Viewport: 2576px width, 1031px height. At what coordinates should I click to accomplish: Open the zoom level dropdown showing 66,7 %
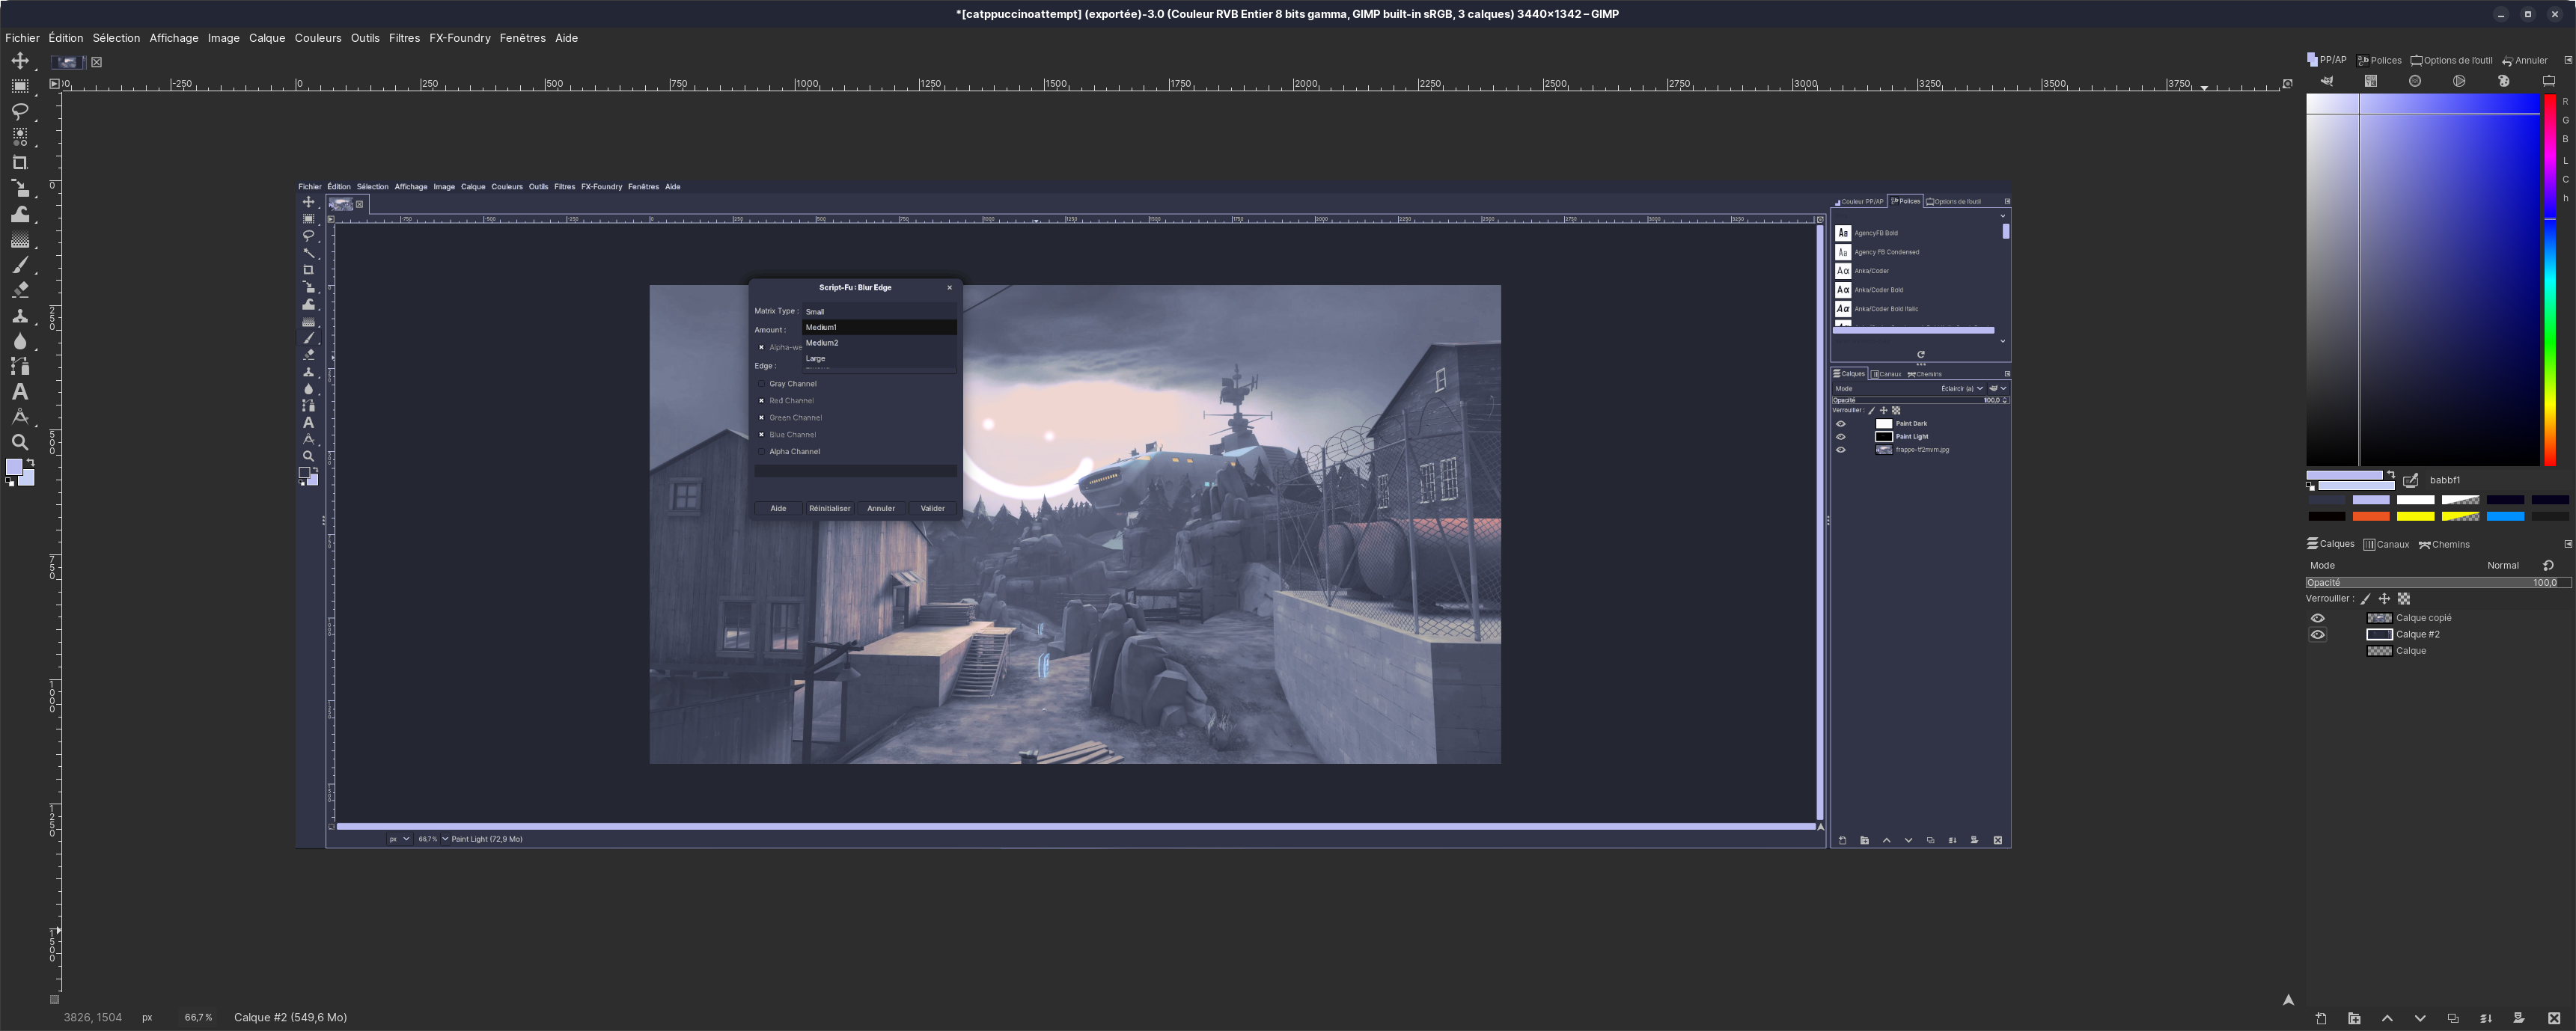point(199,1017)
